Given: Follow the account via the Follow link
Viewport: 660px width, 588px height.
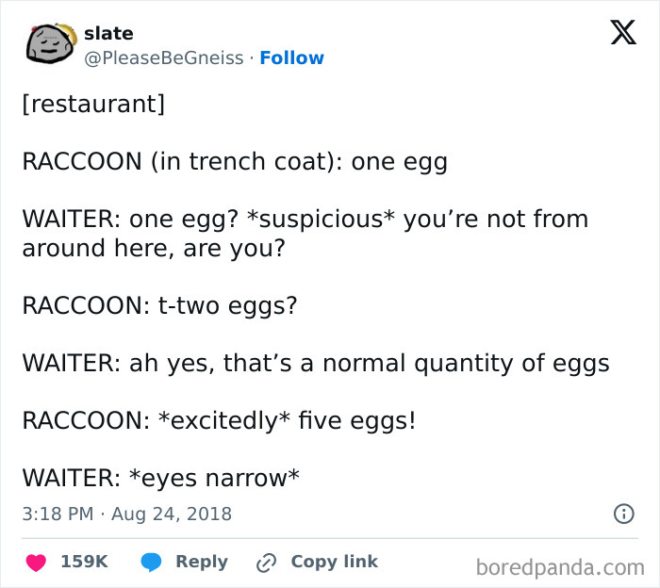Looking at the screenshot, I should point(291,57).
